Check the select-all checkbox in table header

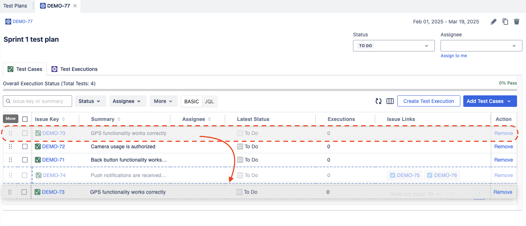[25, 119]
